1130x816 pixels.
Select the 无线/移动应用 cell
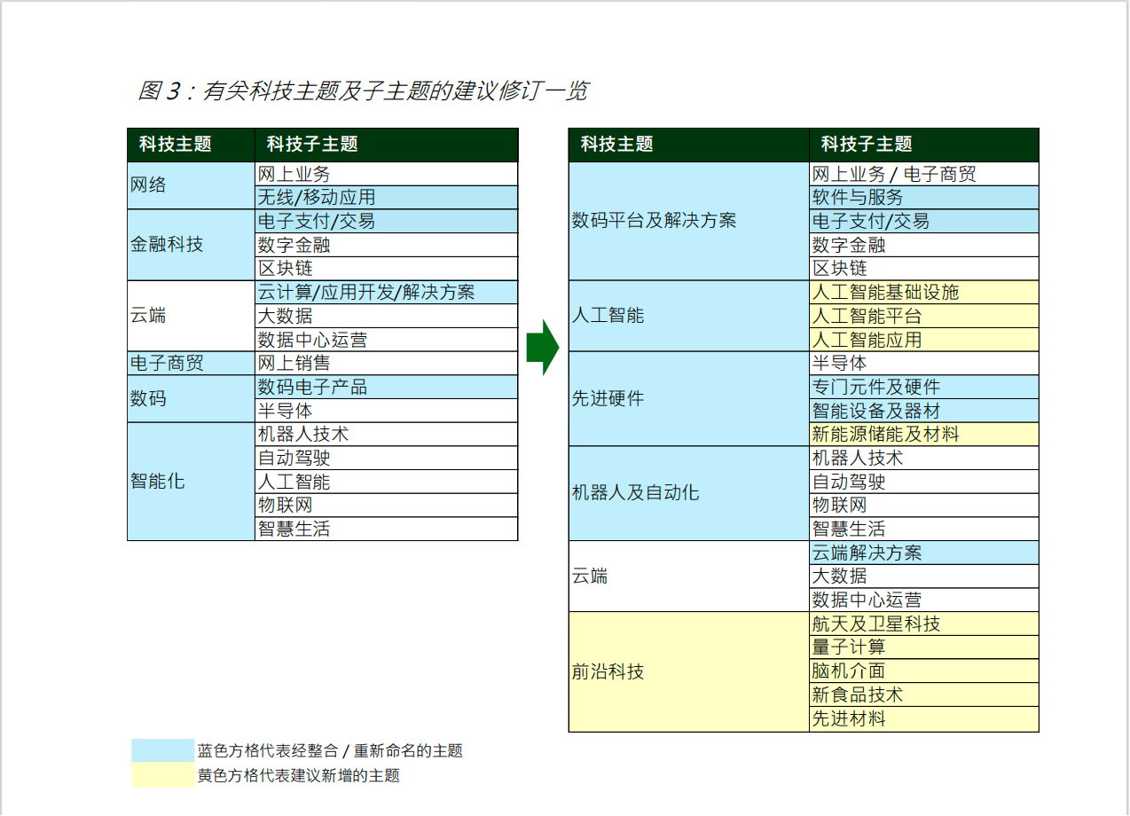click(386, 197)
